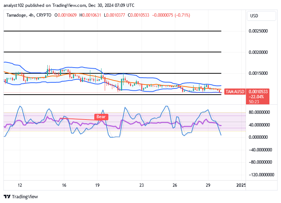Click the TradingView logo at bottom
The height and width of the screenshot is (203, 281).
pyautogui.click(x=21, y=197)
